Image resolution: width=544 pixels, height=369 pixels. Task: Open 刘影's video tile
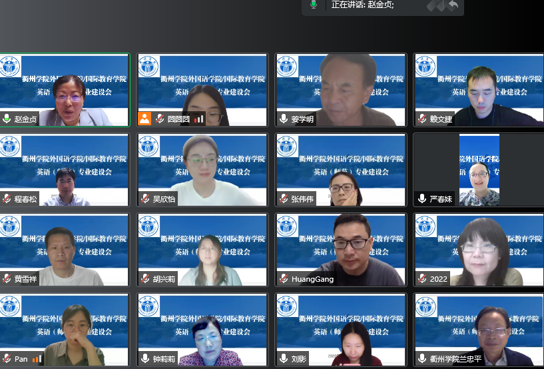(x=341, y=330)
